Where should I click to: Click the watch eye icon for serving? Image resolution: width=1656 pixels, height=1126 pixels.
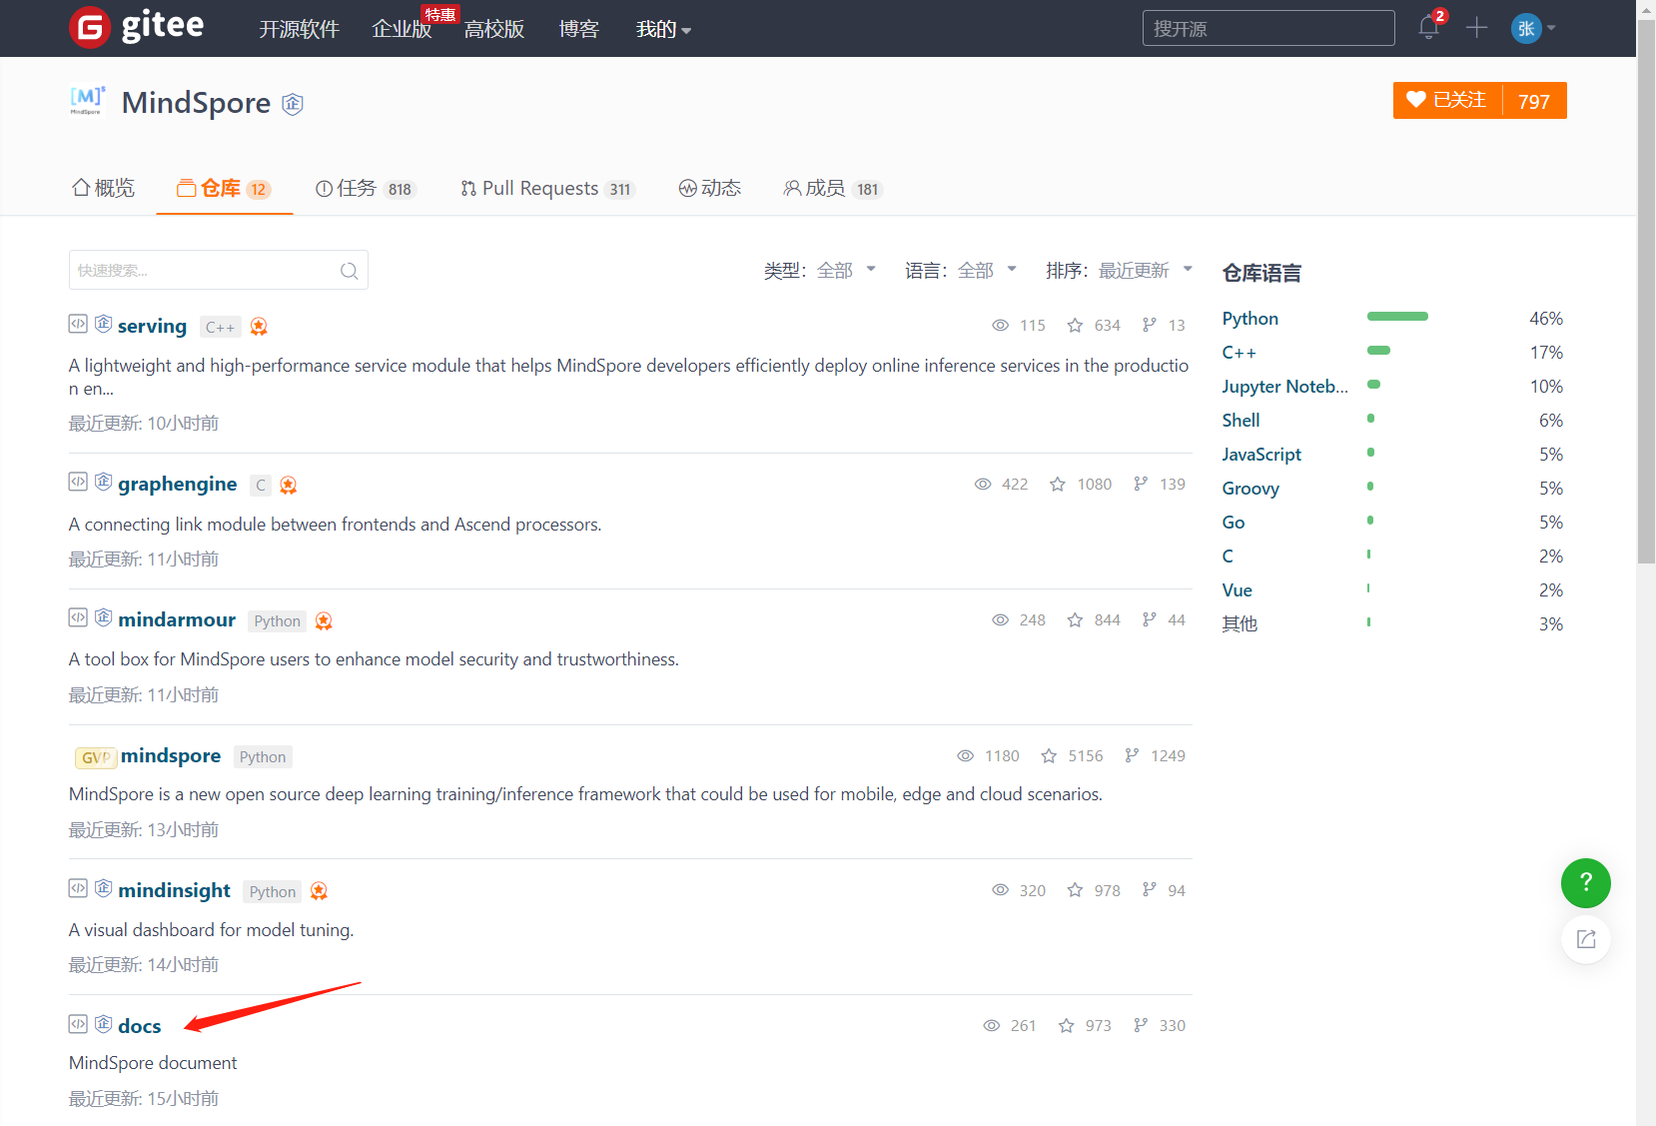click(x=1000, y=326)
